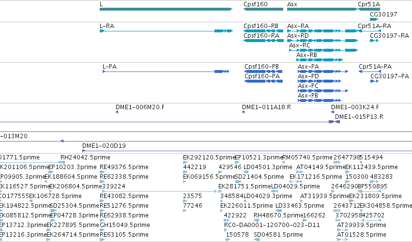The image size is (412, 242).
Task: Select transcript Cpsf160-RB
Action: point(263,31)
